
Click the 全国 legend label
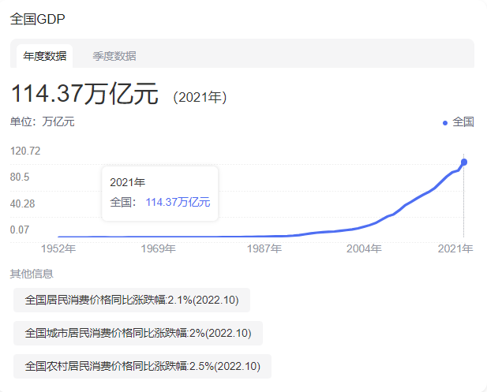coord(463,122)
